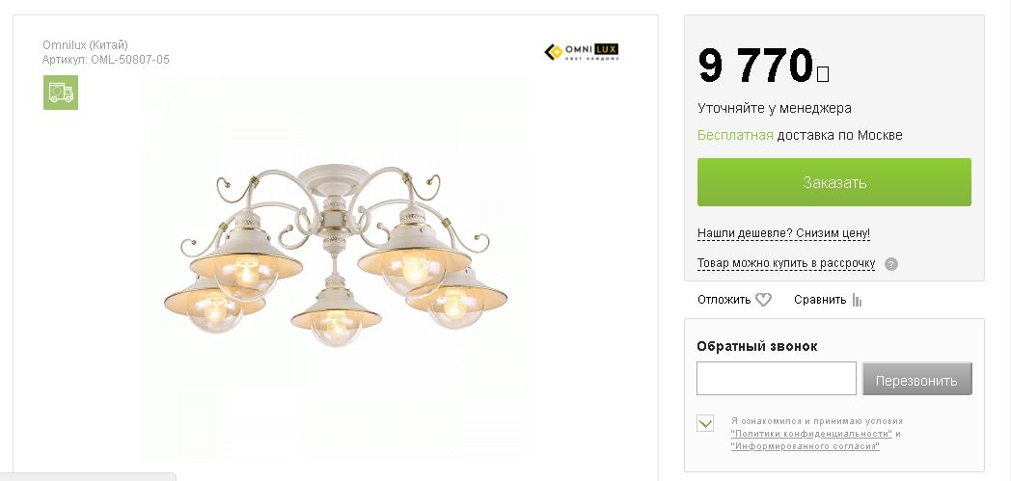Click the Бесплатная доставка по Москве text
Viewport: 1011px width, 481px height.
[x=800, y=136]
